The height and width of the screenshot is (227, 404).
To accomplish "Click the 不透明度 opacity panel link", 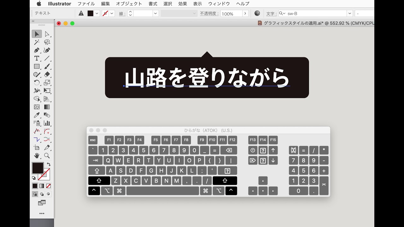I will pyautogui.click(x=209, y=14).
